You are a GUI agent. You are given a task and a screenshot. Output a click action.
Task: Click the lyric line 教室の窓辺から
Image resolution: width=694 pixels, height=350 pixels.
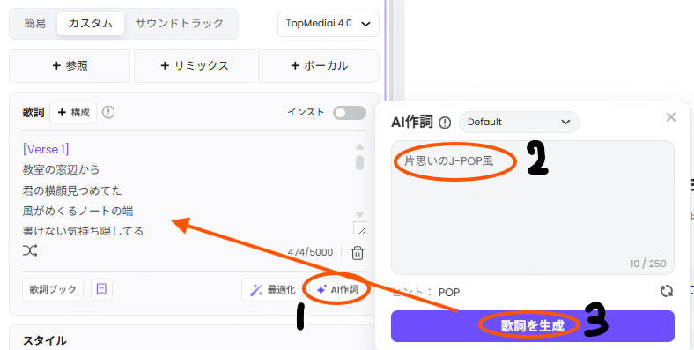61,169
